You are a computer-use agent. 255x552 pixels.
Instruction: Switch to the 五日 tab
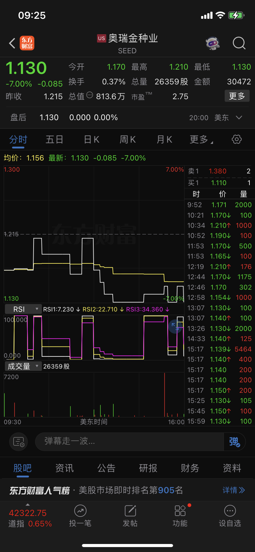pyautogui.click(x=55, y=140)
